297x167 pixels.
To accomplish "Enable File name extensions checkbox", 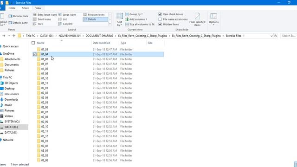I will pos(160,19).
